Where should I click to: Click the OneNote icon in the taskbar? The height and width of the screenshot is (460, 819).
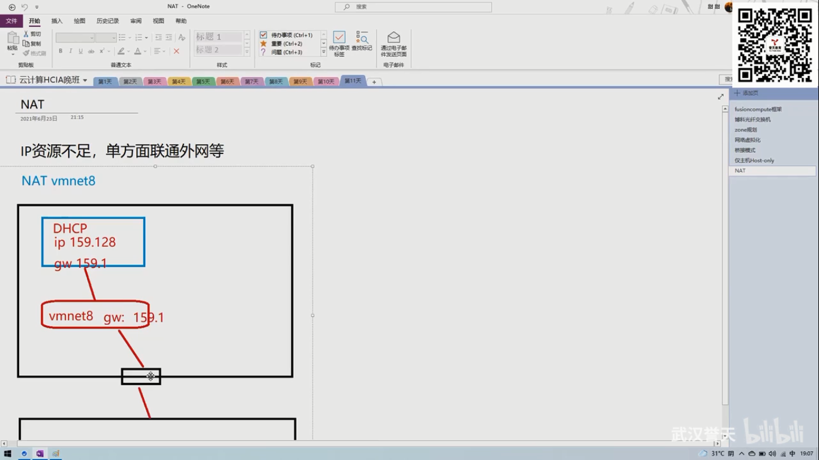pyautogui.click(x=40, y=453)
